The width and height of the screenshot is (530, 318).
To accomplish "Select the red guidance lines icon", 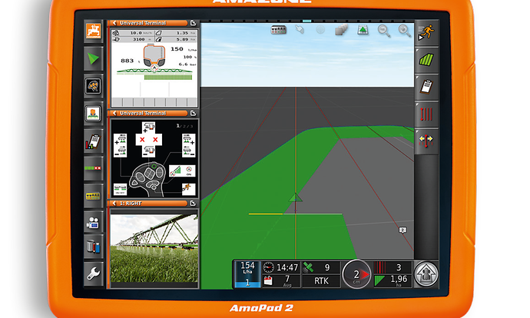I will 426,114.
